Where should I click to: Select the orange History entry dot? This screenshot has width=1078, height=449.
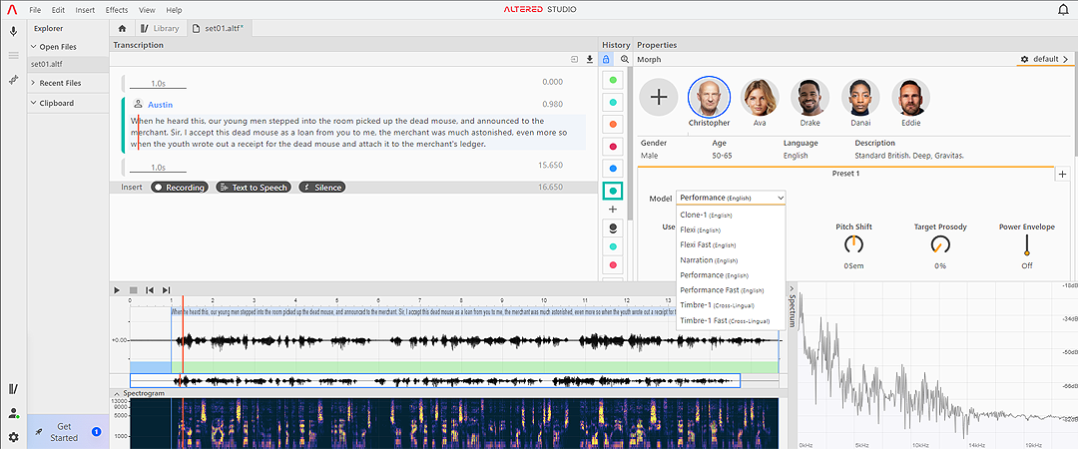(x=613, y=124)
